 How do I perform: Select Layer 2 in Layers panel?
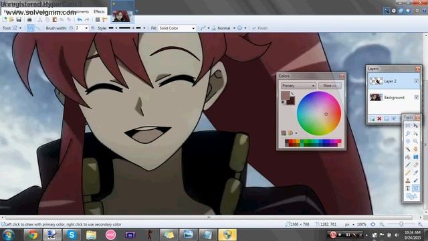(x=394, y=81)
